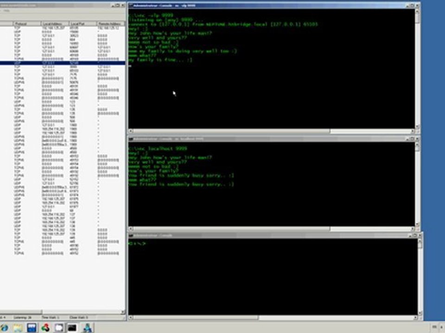Image resolution: width=445 pixels, height=333 pixels.
Task: Click the top console horizontal scroll left arrow
Action: (x=131, y=131)
